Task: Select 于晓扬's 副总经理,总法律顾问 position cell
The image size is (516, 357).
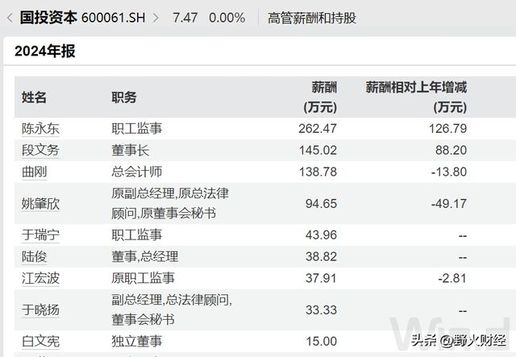Action: (172, 310)
